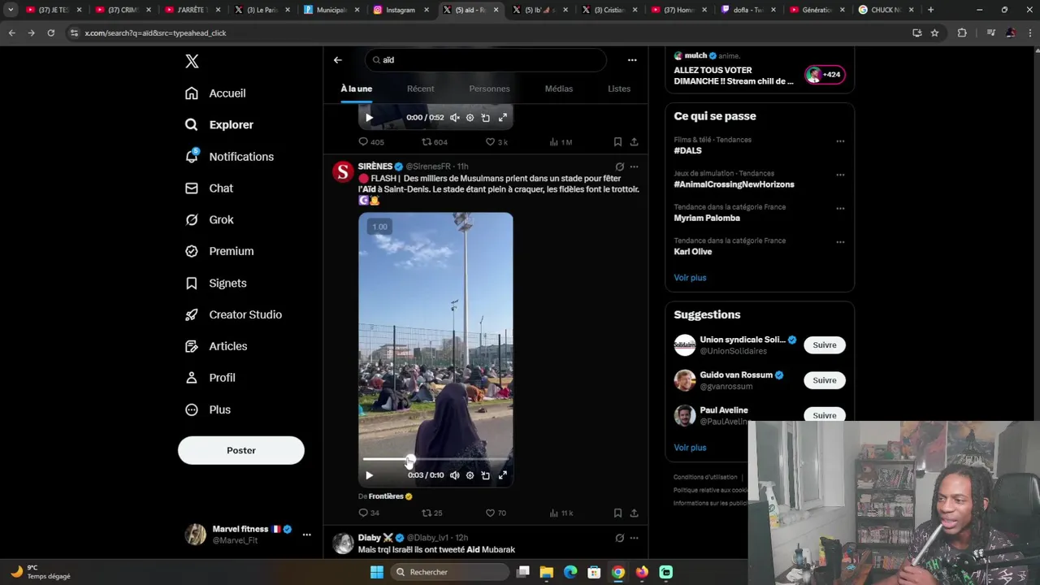Click the Articles icon in sidebar
This screenshot has width=1040, height=585.
coord(192,346)
